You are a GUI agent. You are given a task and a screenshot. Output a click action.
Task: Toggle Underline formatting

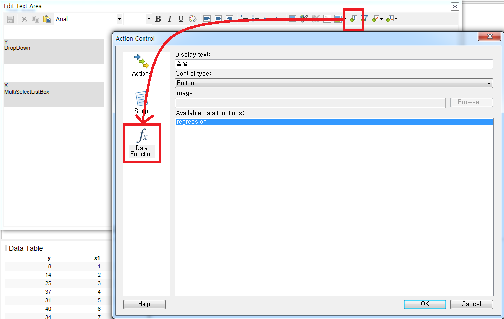click(181, 19)
